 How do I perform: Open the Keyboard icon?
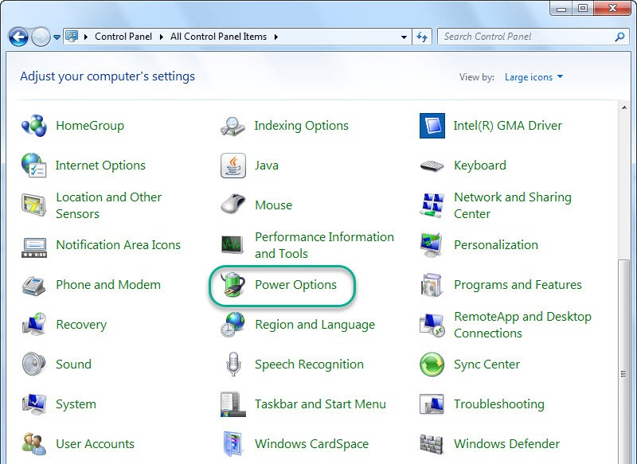432,166
